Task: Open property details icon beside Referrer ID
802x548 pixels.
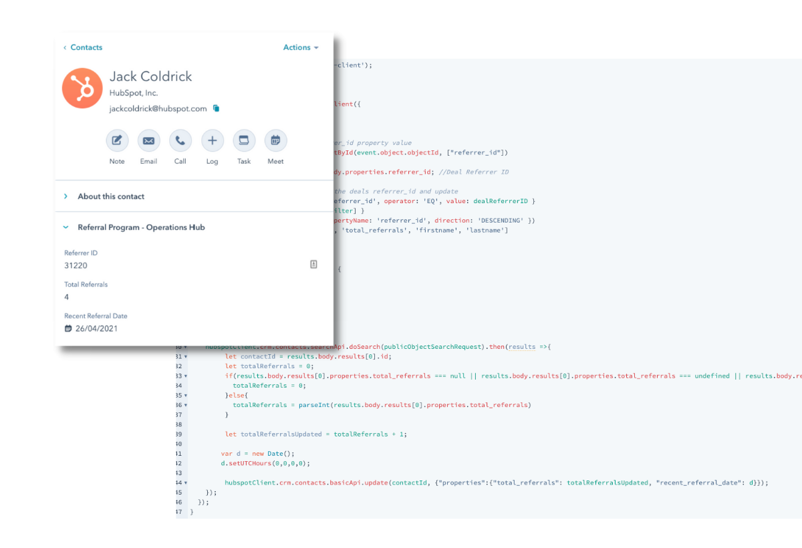Action: click(x=313, y=265)
